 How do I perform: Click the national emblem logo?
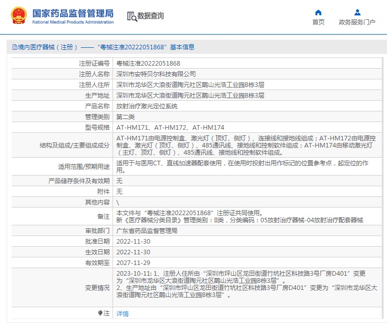pyautogui.click(x=19, y=16)
